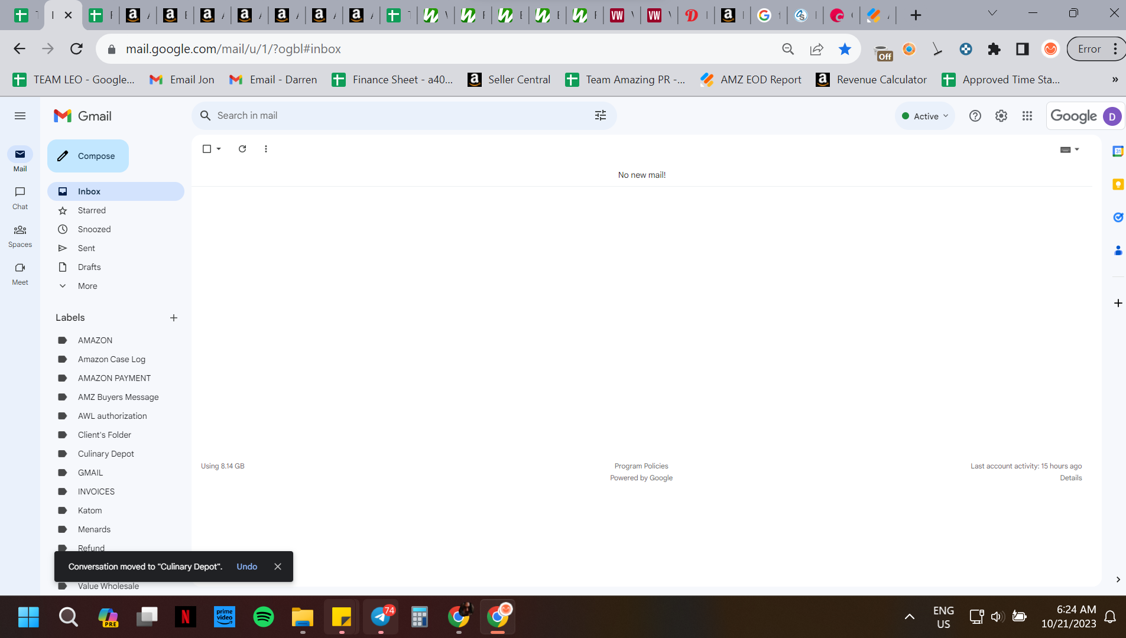The height and width of the screenshot is (638, 1126).
Task: Open the select dropdown arrow beside checkbox
Action: pos(219,149)
